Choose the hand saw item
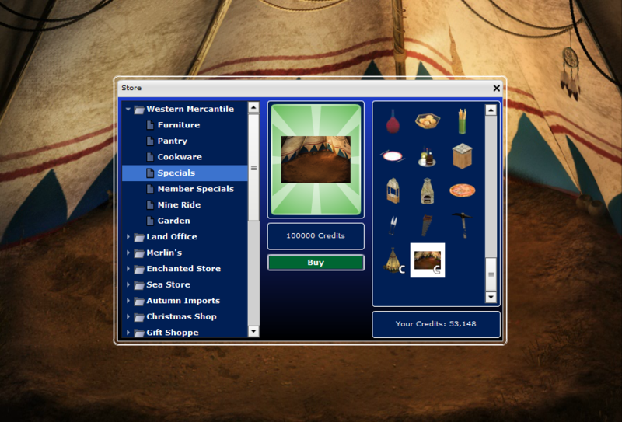Screen dimensions: 622x422 (x=428, y=225)
